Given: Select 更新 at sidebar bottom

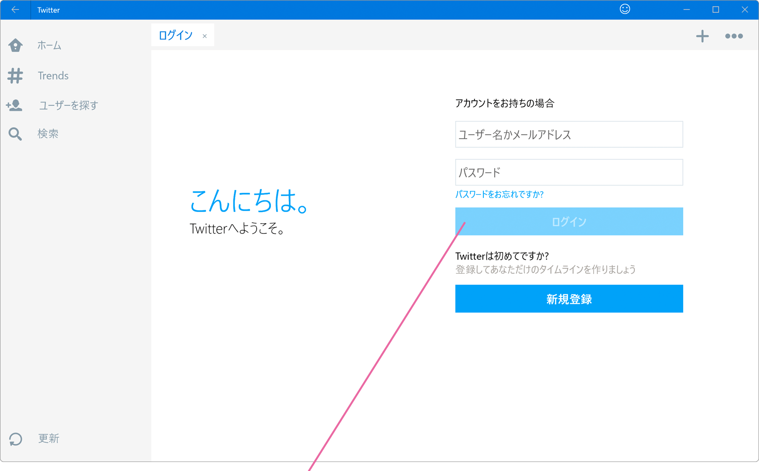Looking at the screenshot, I should pyautogui.click(x=49, y=439).
